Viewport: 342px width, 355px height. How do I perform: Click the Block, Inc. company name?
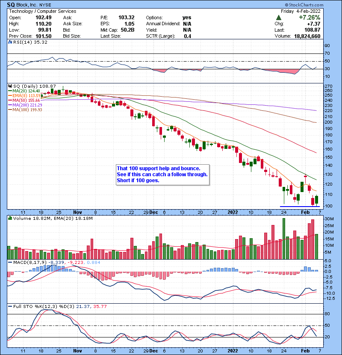27,5
